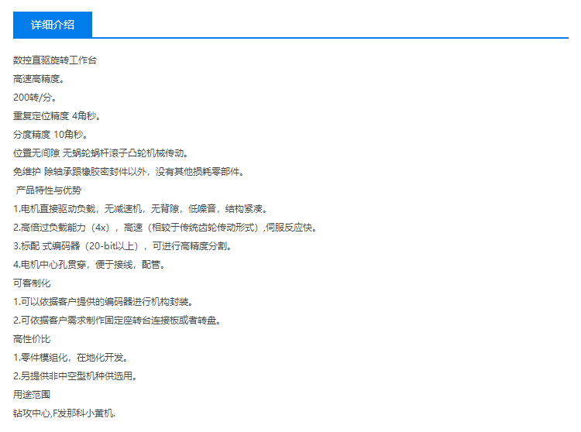The width and height of the screenshot is (581, 432).
Task: Select the line 2.高倍过负载能力（4x）
Action: tap(165, 228)
